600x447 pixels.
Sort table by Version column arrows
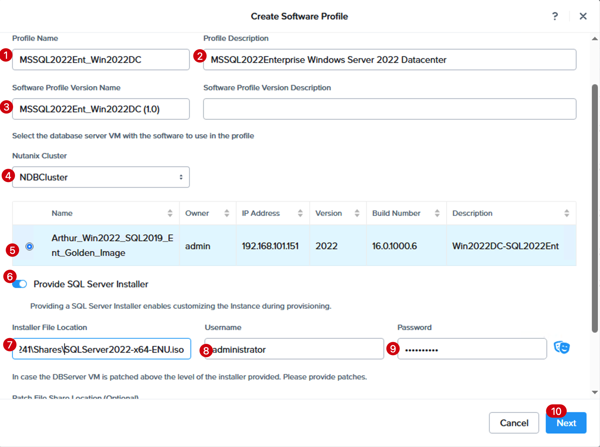click(357, 213)
